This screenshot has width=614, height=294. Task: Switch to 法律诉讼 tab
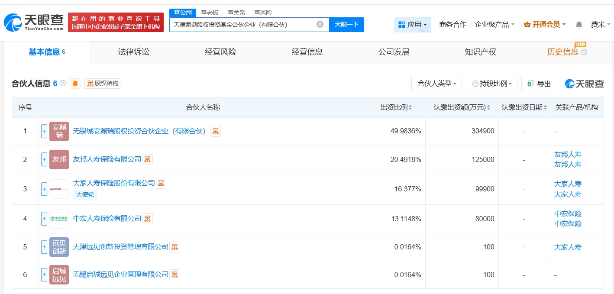[134, 52]
